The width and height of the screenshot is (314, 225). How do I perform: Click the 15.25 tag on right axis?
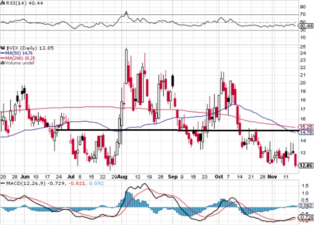306,127
